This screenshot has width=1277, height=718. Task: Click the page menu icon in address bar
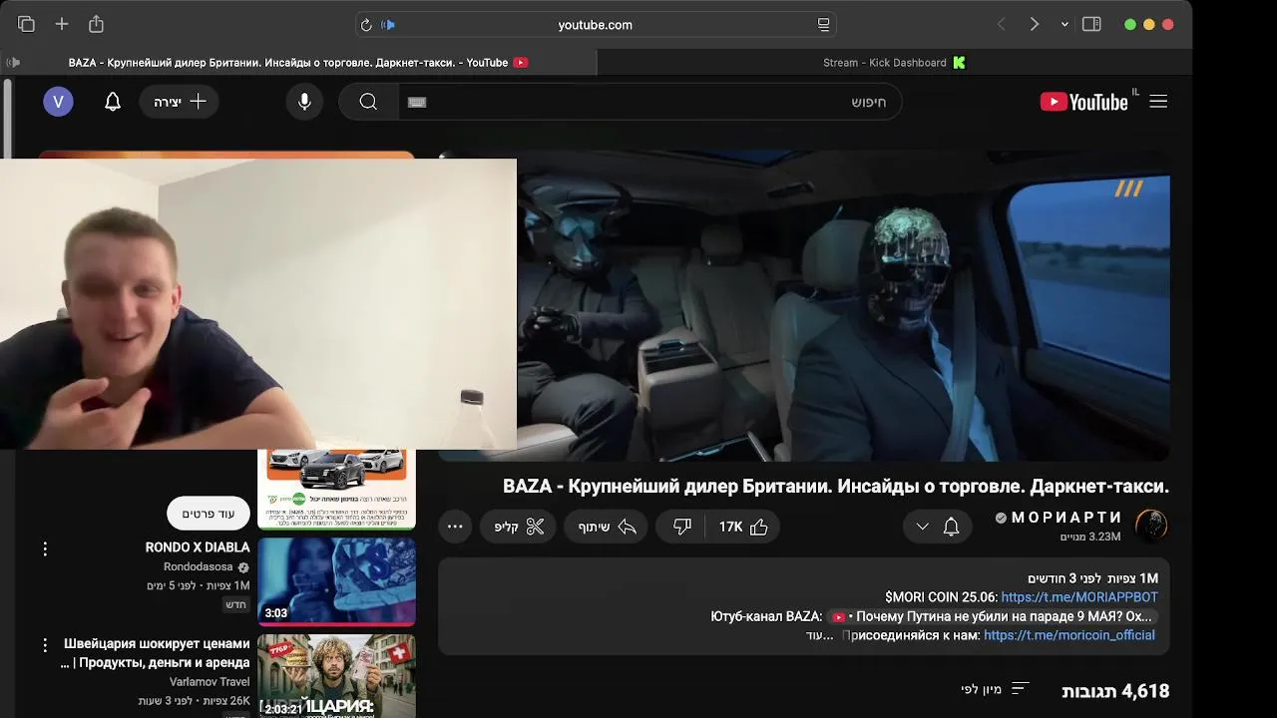823,25
